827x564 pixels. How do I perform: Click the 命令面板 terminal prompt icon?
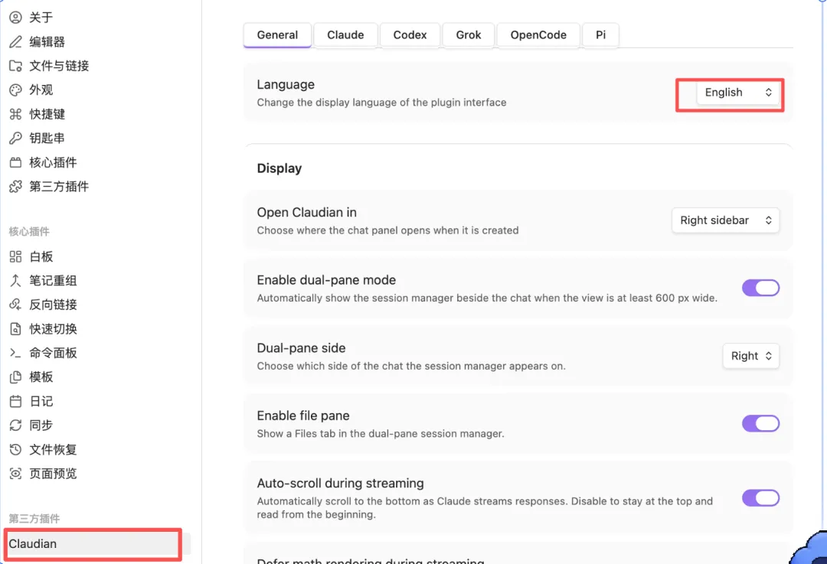[x=16, y=353]
